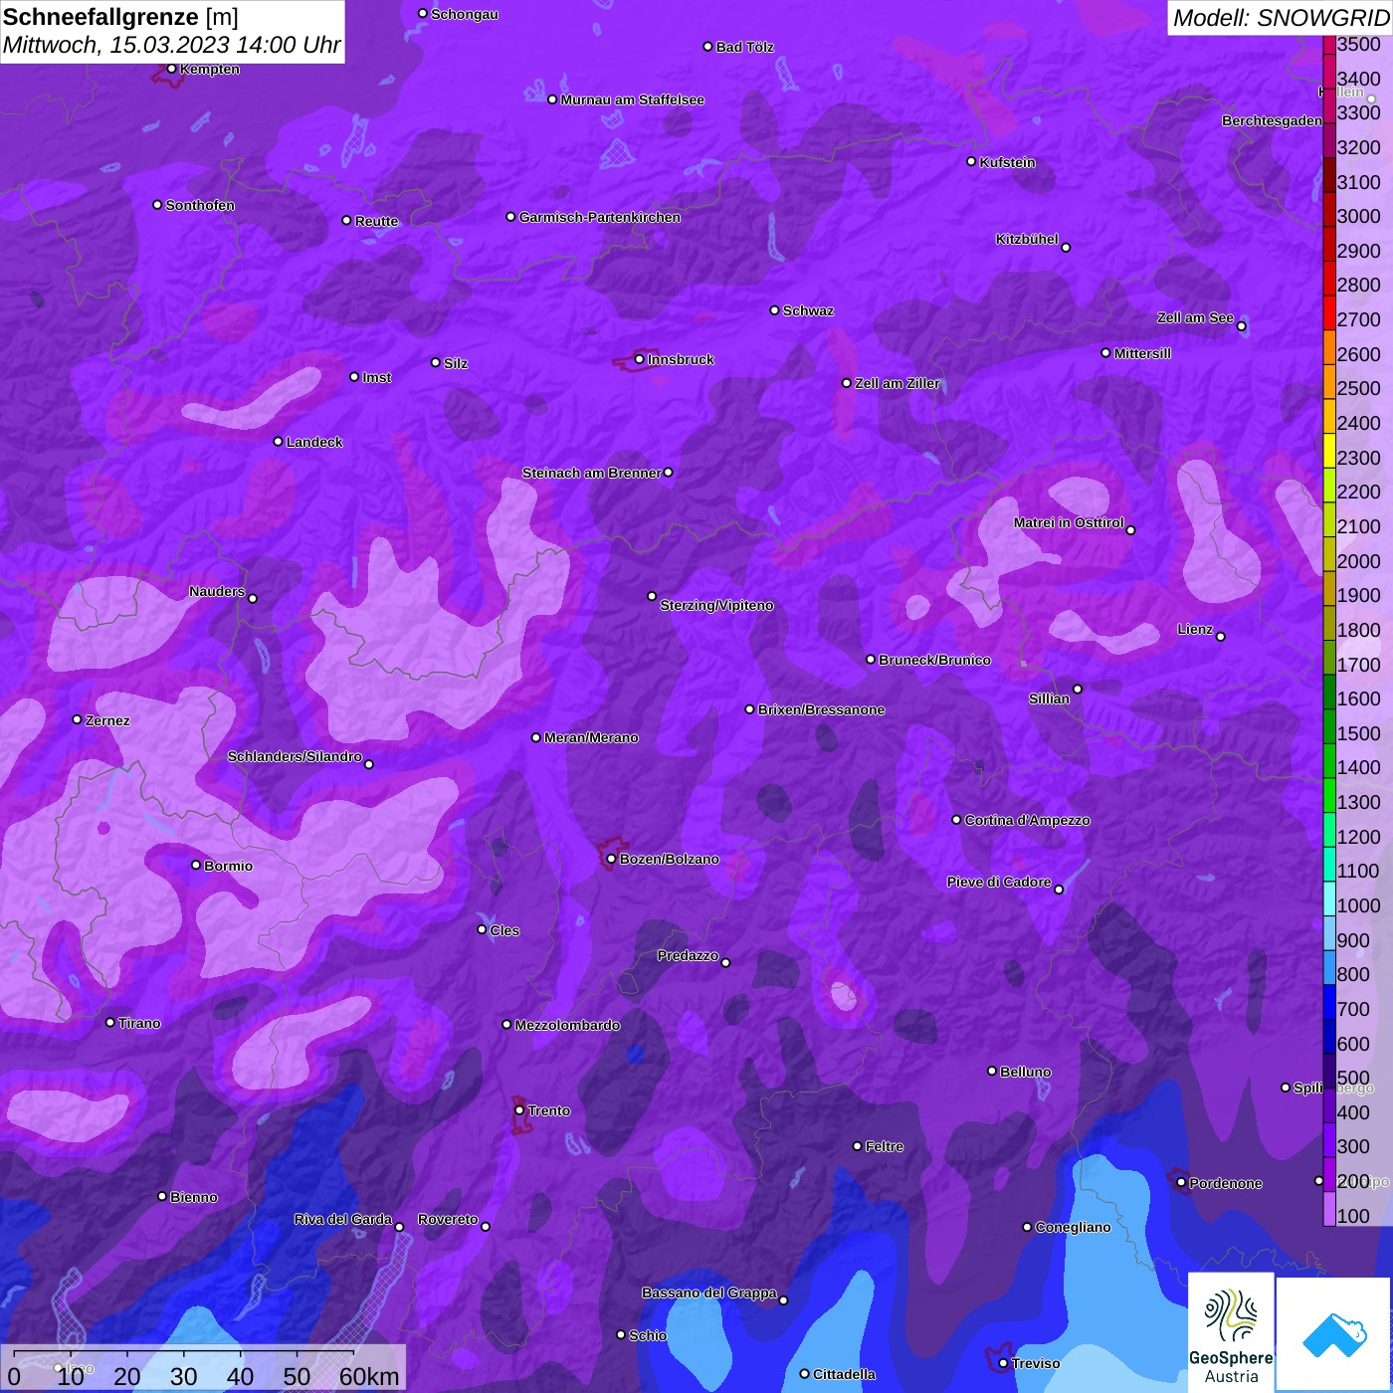Click the 'Mezzolombardo' label
This screenshot has height=1393, width=1393.
pyautogui.click(x=567, y=1025)
